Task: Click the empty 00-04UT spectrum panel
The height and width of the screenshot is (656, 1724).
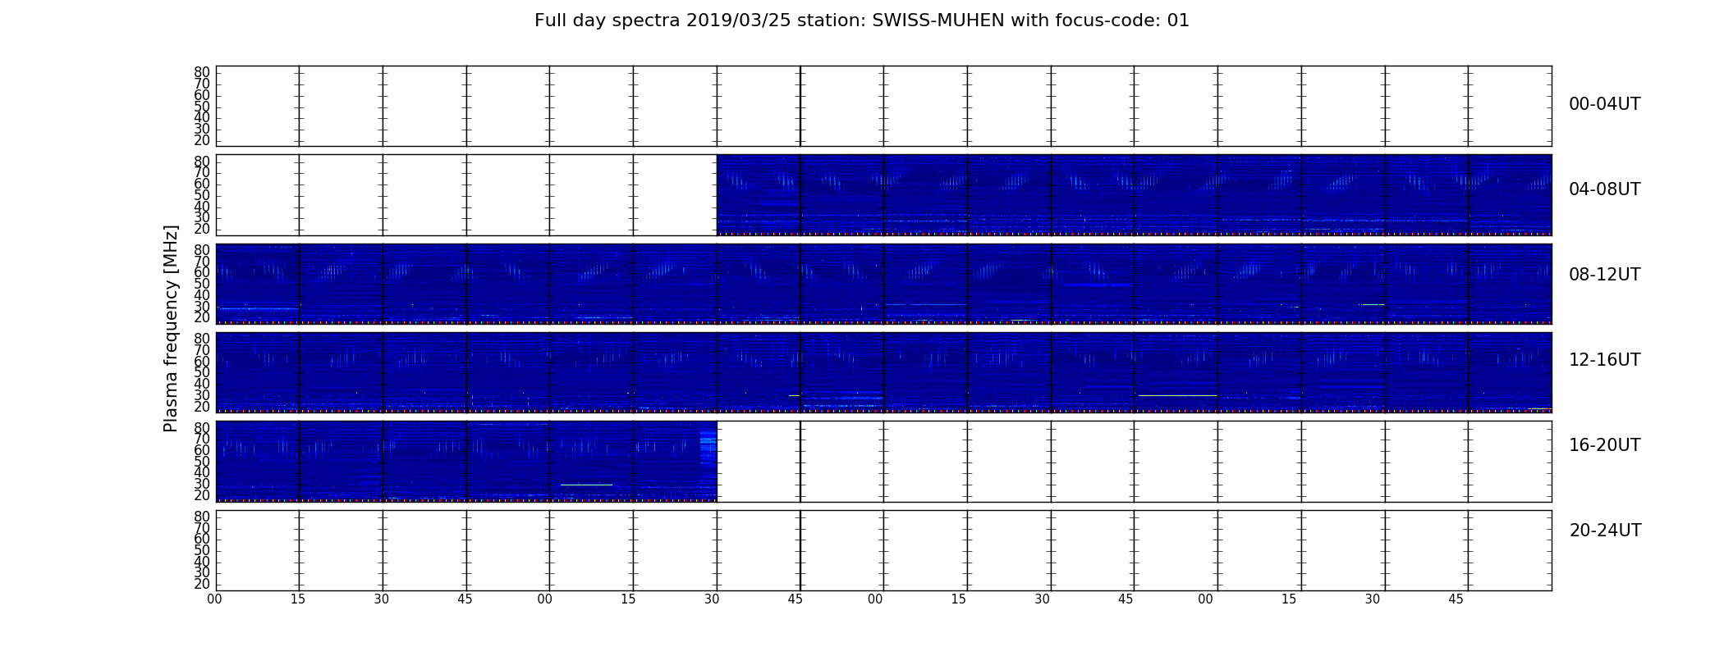Action: (883, 106)
